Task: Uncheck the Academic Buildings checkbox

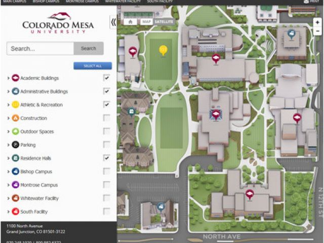Action: click(106, 78)
